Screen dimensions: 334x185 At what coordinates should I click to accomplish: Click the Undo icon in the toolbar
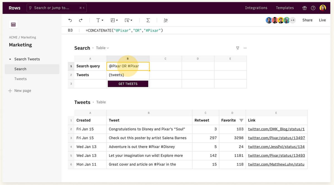(70, 20)
